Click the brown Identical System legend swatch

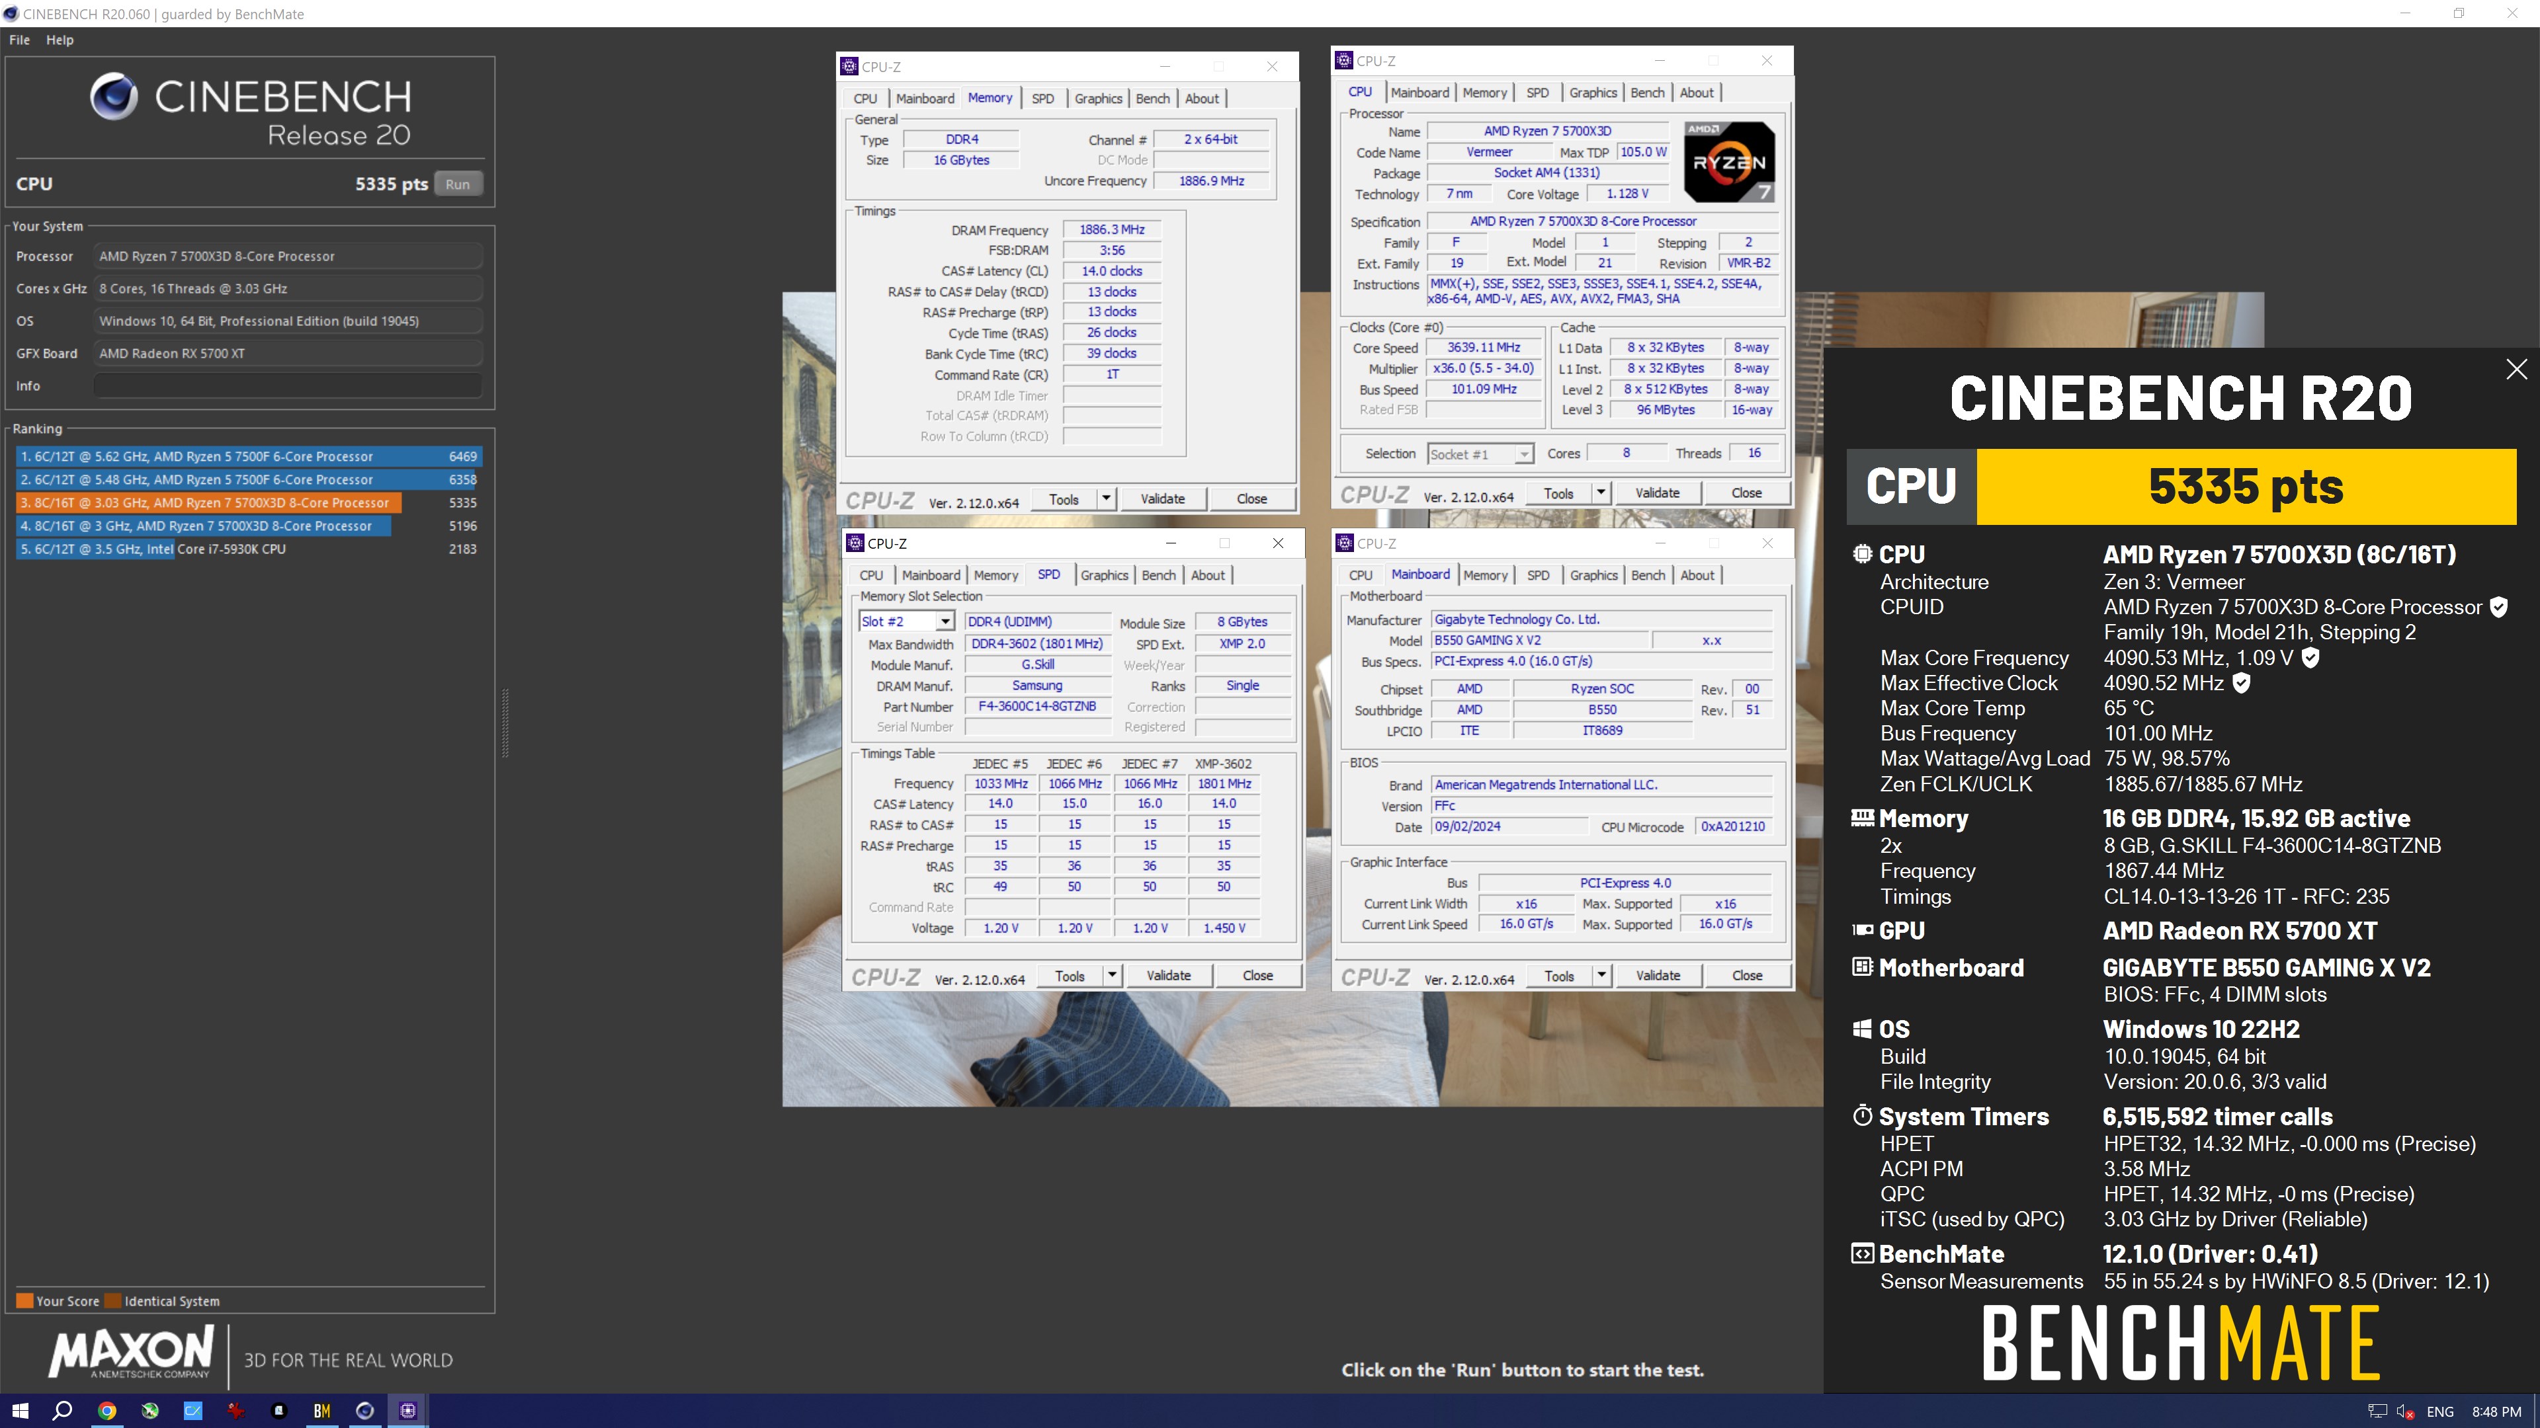pos(113,1301)
